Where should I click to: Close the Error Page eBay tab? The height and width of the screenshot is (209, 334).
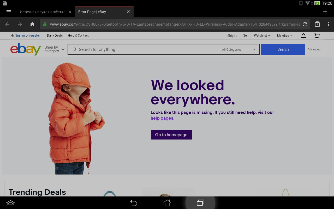(x=128, y=12)
